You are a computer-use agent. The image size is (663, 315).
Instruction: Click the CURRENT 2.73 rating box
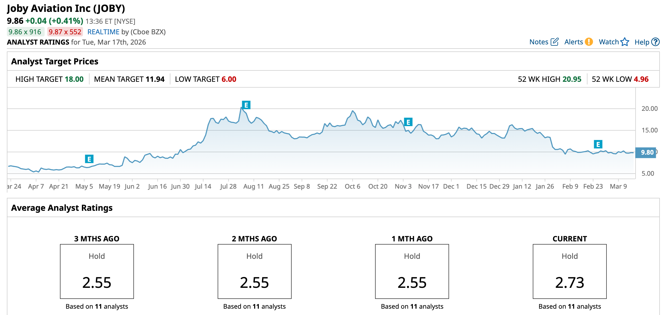[569, 271]
